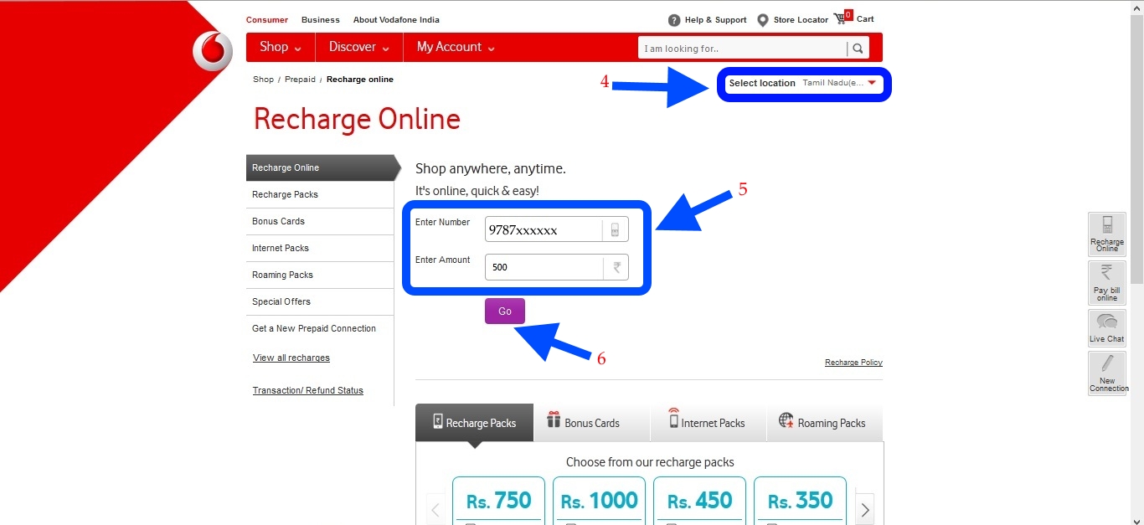
Task: Select Get a New Prepaid Connection
Action: click(x=320, y=328)
